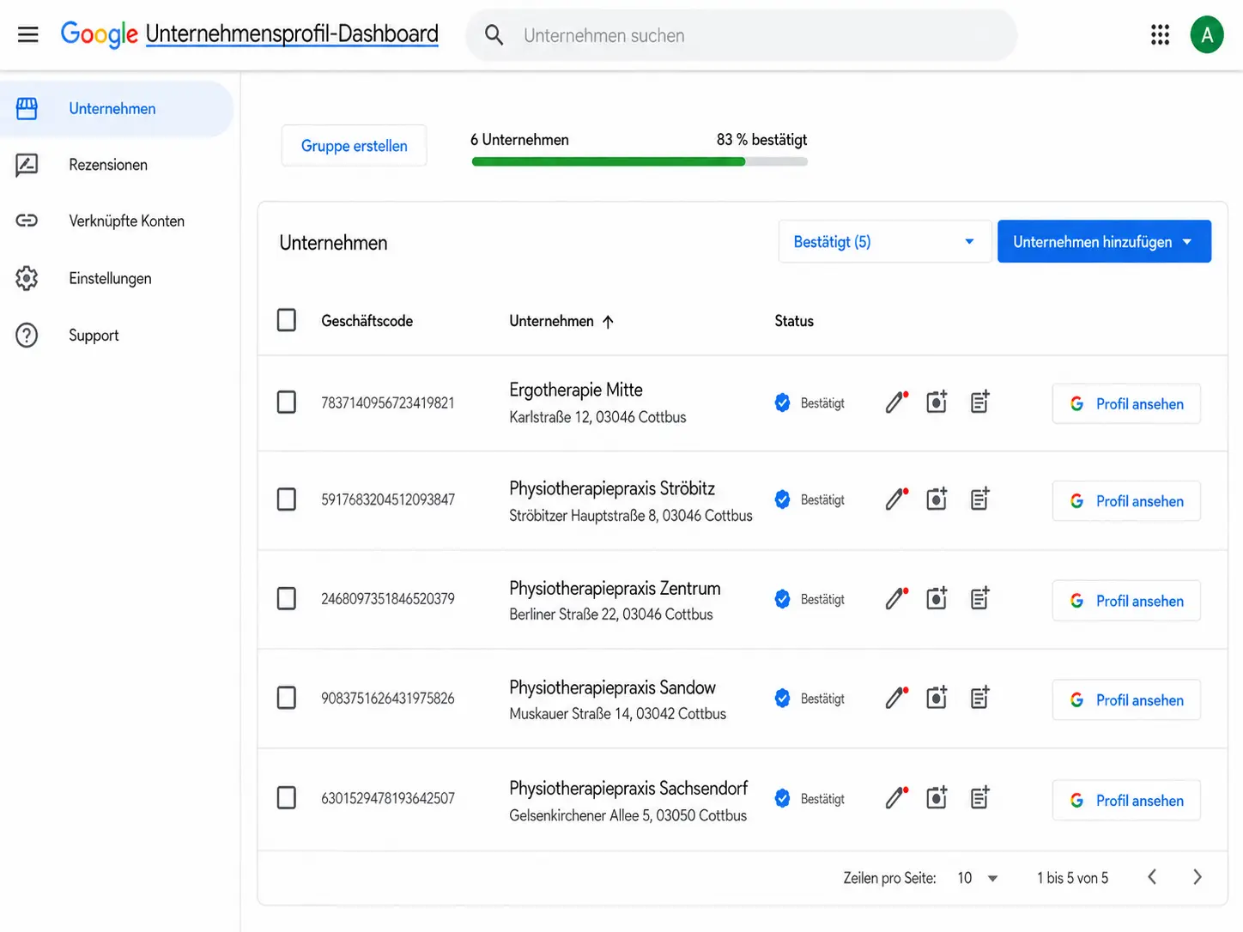This screenshot has height=932, width=1243.
Task: Add photo for Physiotherapiepraxis Ströbitz
Action: [937, 499]
